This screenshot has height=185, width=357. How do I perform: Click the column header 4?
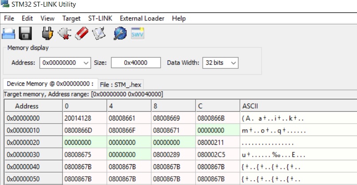tap(129, 106)
